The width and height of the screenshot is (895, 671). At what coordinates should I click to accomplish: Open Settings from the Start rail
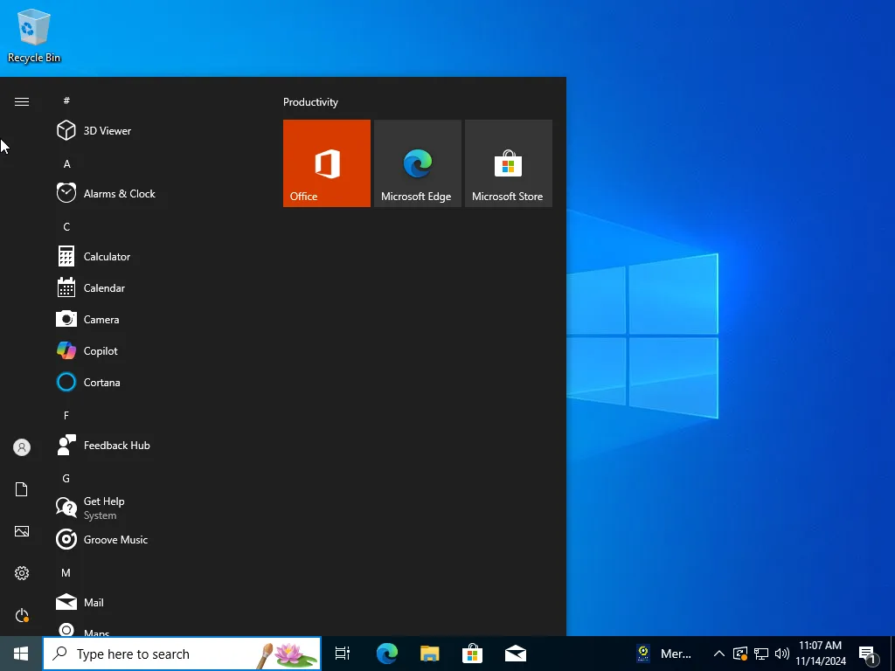21,573
